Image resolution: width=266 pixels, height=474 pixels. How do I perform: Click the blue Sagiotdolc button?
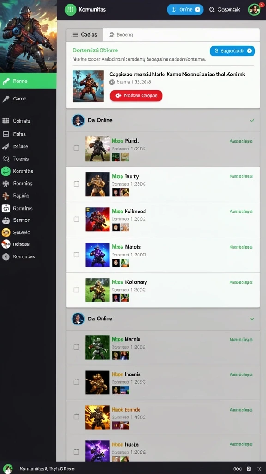point(232,51)
